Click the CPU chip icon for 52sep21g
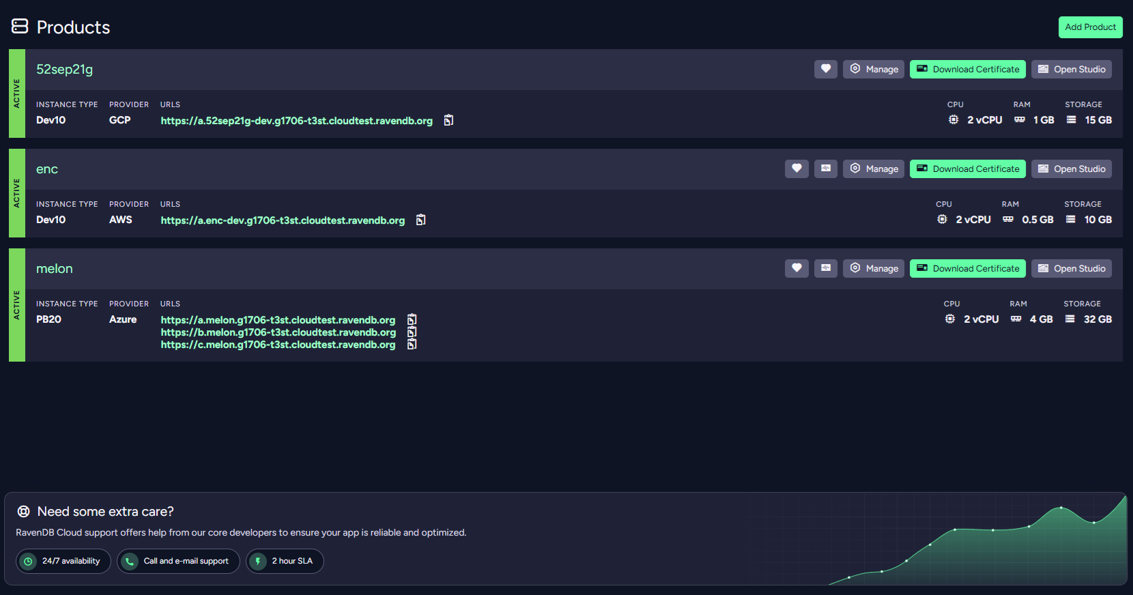 [x=953, y=119]
